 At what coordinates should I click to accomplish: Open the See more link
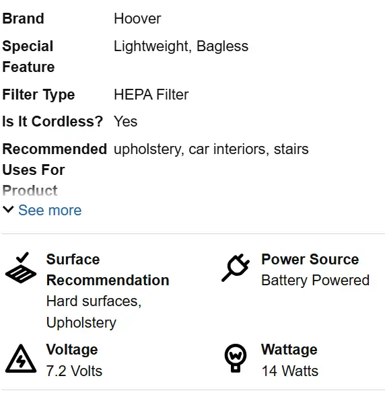click(50, 210)
